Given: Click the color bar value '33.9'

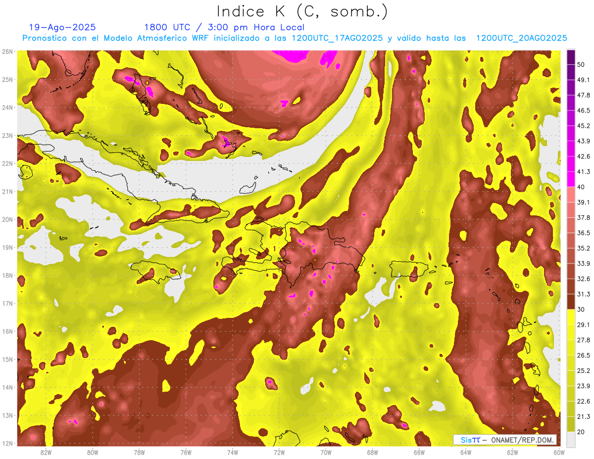Looking at the screenshot, I should pos(584,263).
